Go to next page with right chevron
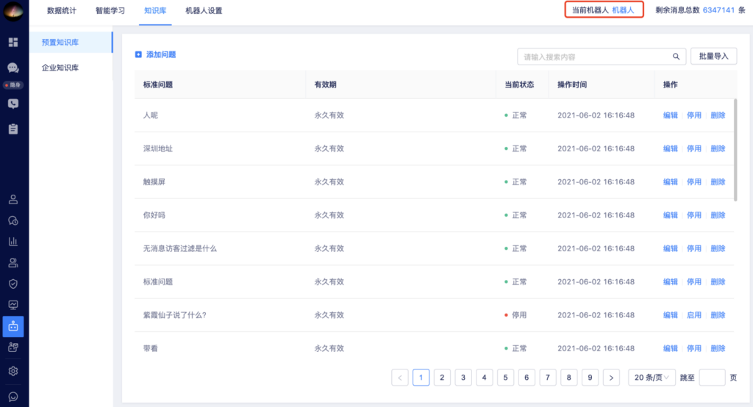The width and height of the screenshot is (753, 407). coord(611,377)
